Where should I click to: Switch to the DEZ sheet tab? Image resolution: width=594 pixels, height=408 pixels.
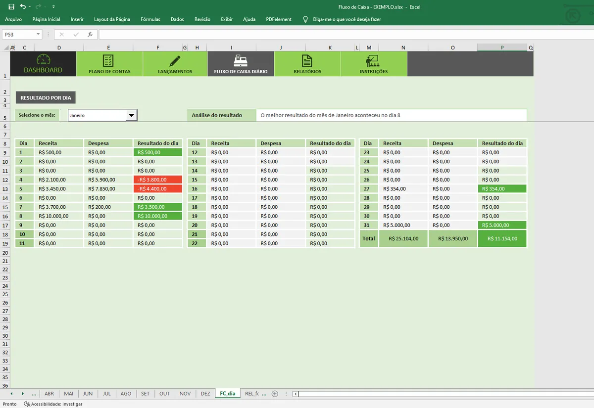point(205,394)
